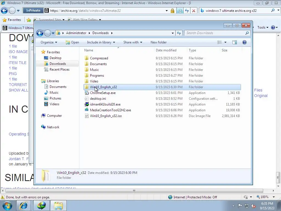The width and height of the screenshot is (281, 211).
Task: Open the Share with dropdown
Action: 133,42
